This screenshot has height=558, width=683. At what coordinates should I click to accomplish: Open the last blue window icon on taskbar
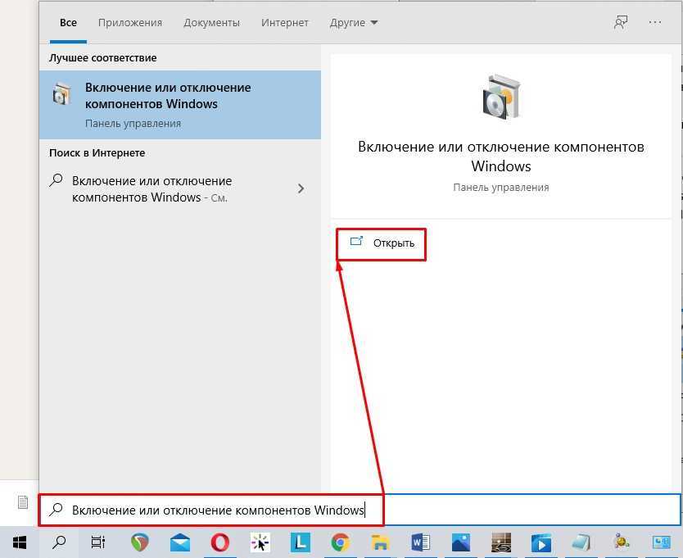coord(661,542)
